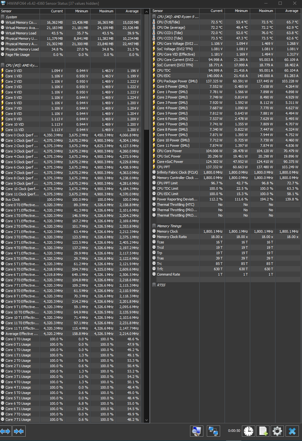Image resolution: width=302 pixels, height=441 pixels.
Task: Click the right panel Sensor column header
Action: (175, 11)
